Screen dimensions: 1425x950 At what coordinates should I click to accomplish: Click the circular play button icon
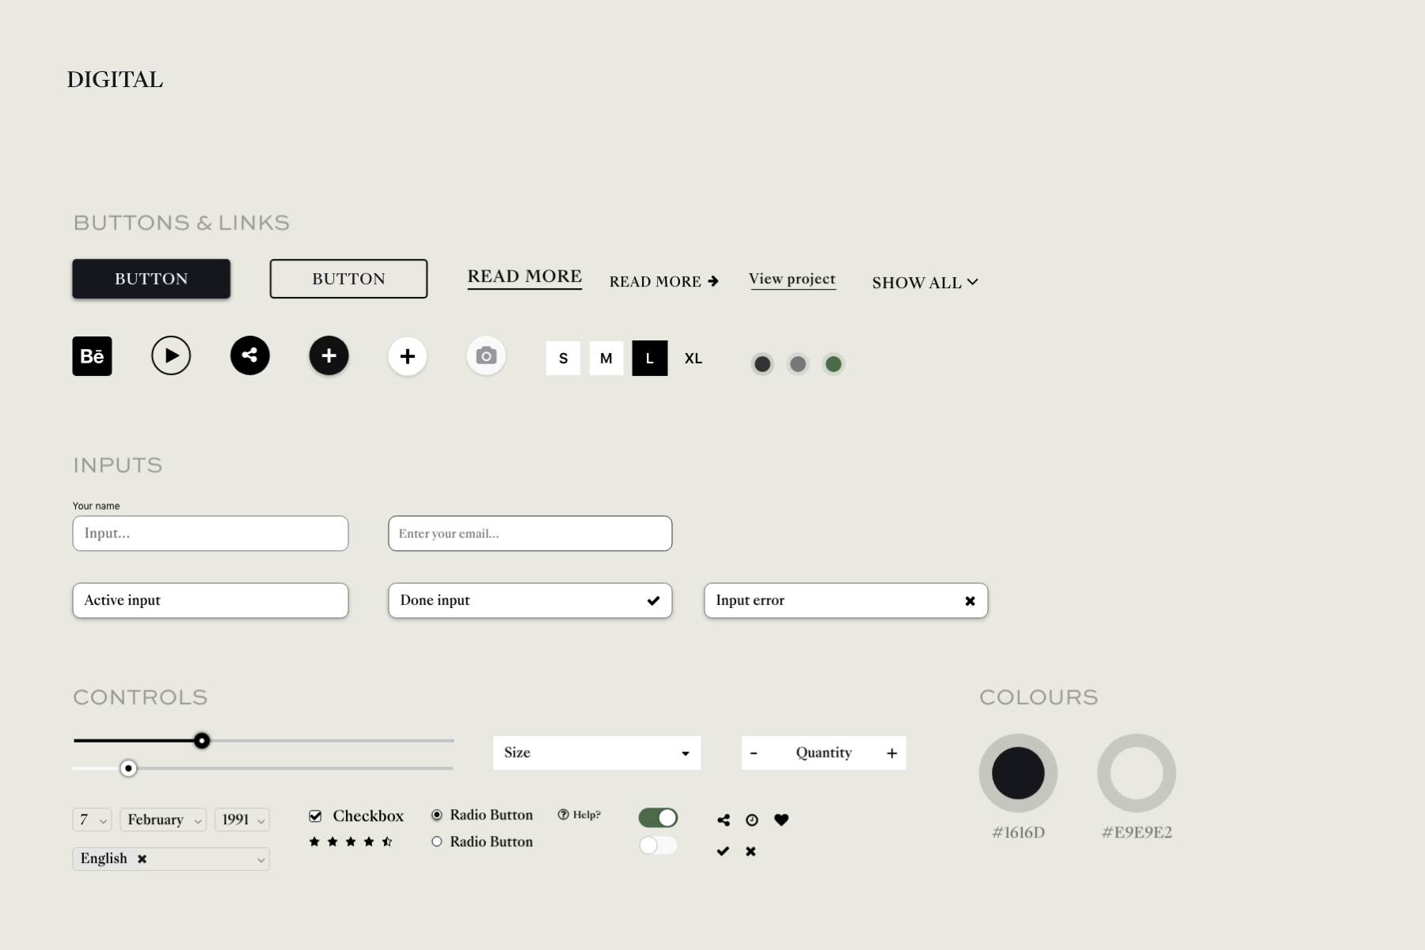[171, 355]
